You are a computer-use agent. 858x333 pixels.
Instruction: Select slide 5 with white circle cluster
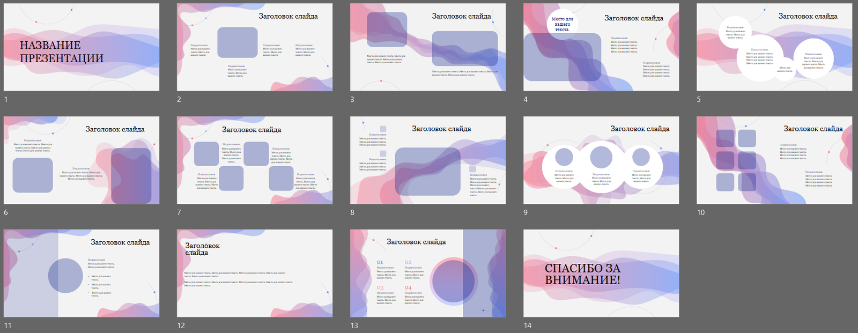click(774, 47)
